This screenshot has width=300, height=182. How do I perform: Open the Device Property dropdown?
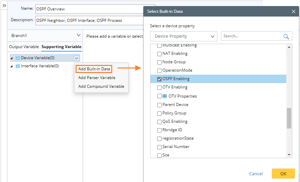click(184, 36)
